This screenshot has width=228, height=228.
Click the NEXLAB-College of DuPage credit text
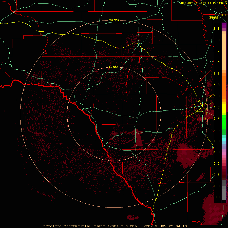(x=202, y=3)
